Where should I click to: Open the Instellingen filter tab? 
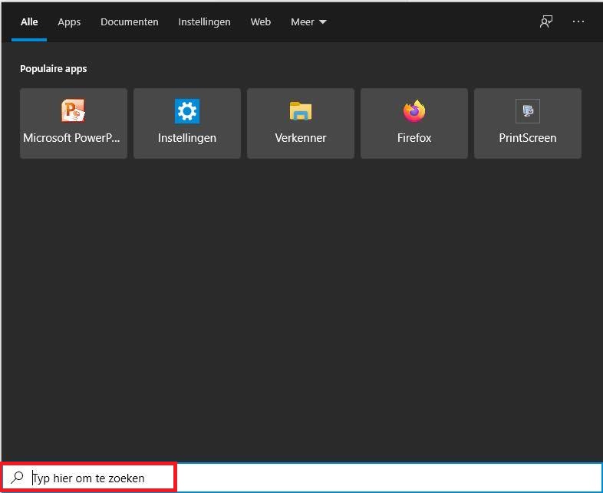(204, 22)
